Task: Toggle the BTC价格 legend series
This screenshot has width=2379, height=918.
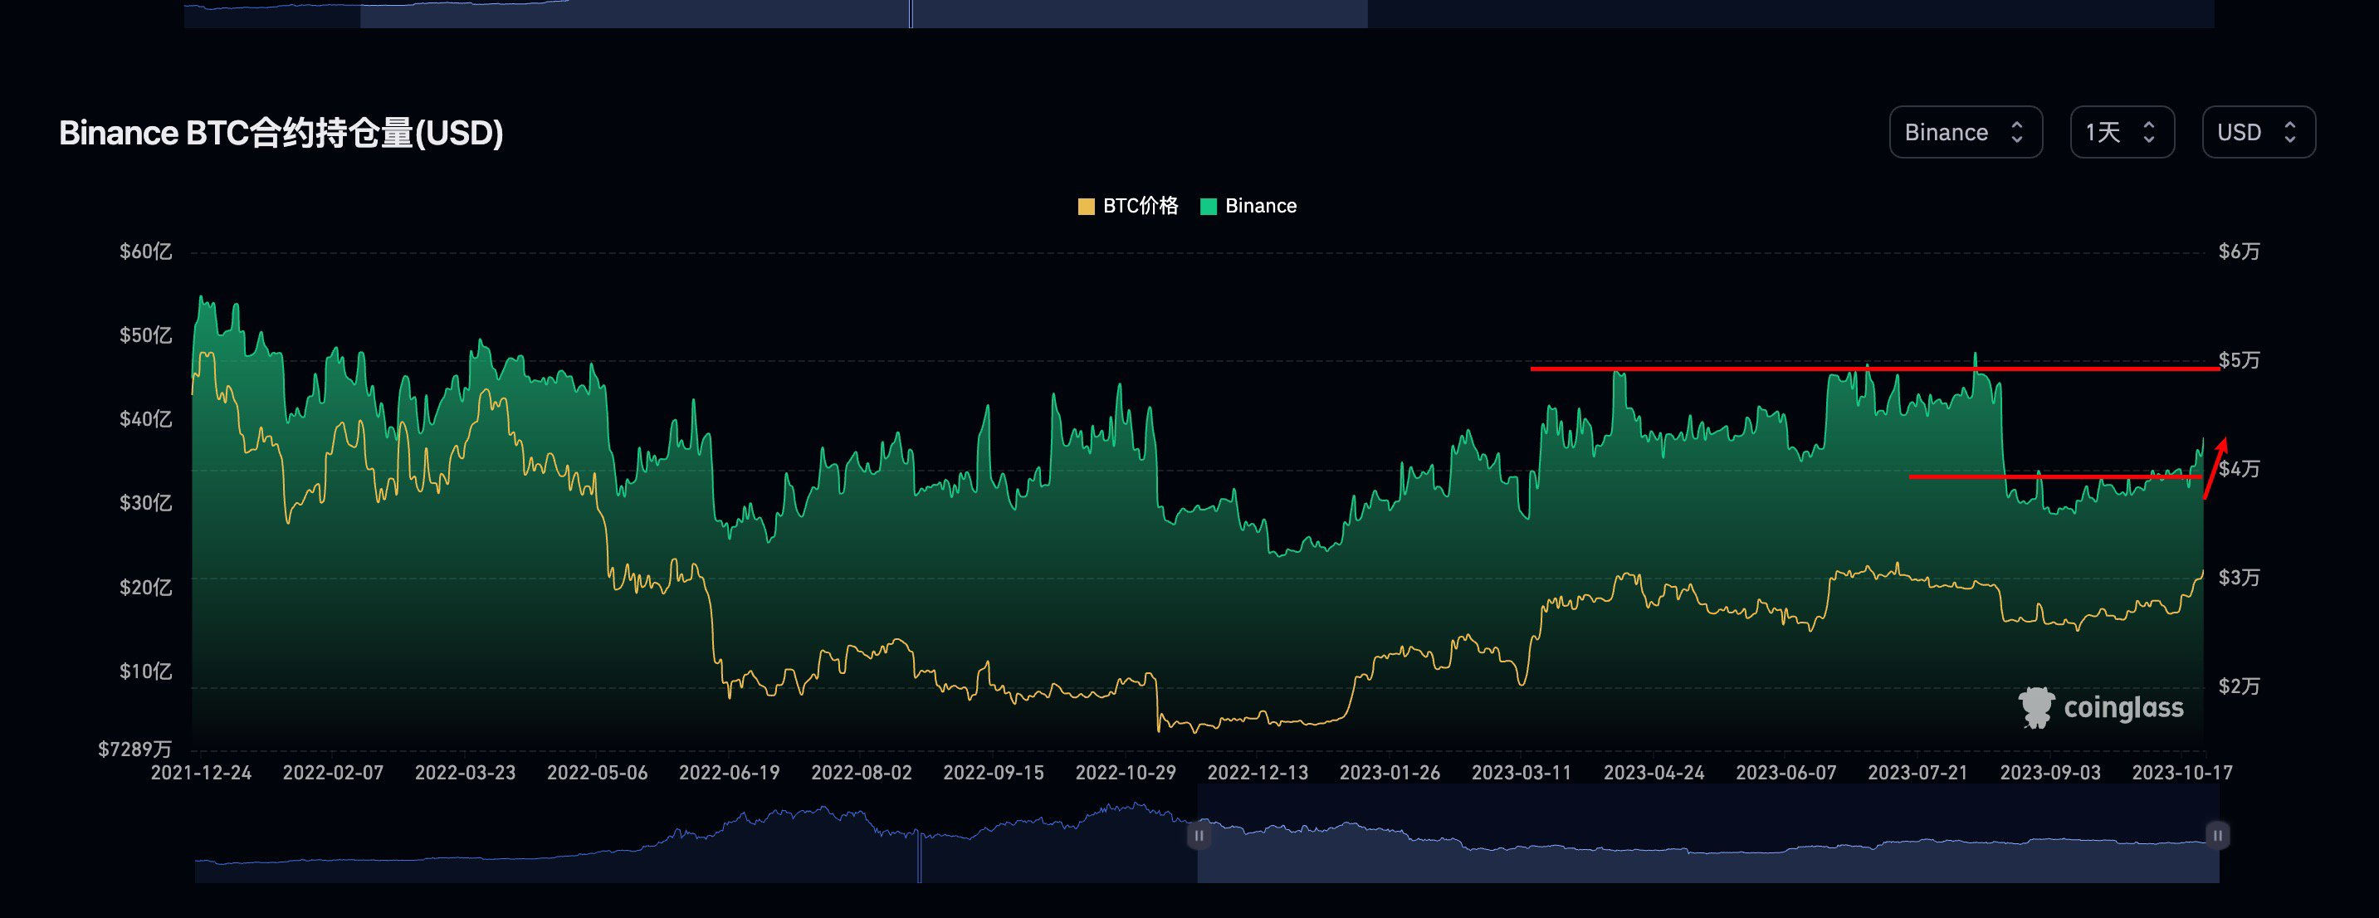Action: click(1127, 206)
